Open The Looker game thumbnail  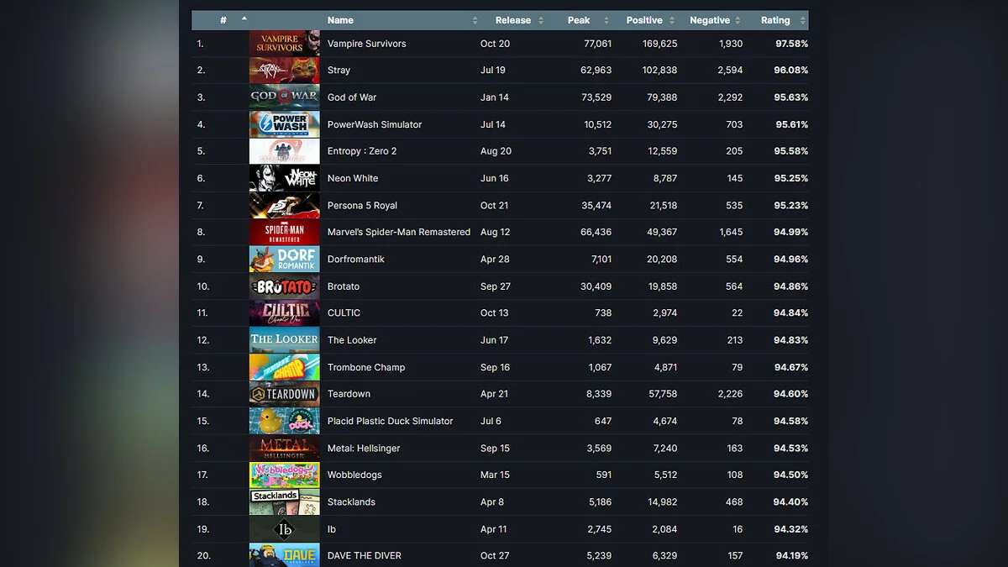pyautogui.click(x=285, y=340)
